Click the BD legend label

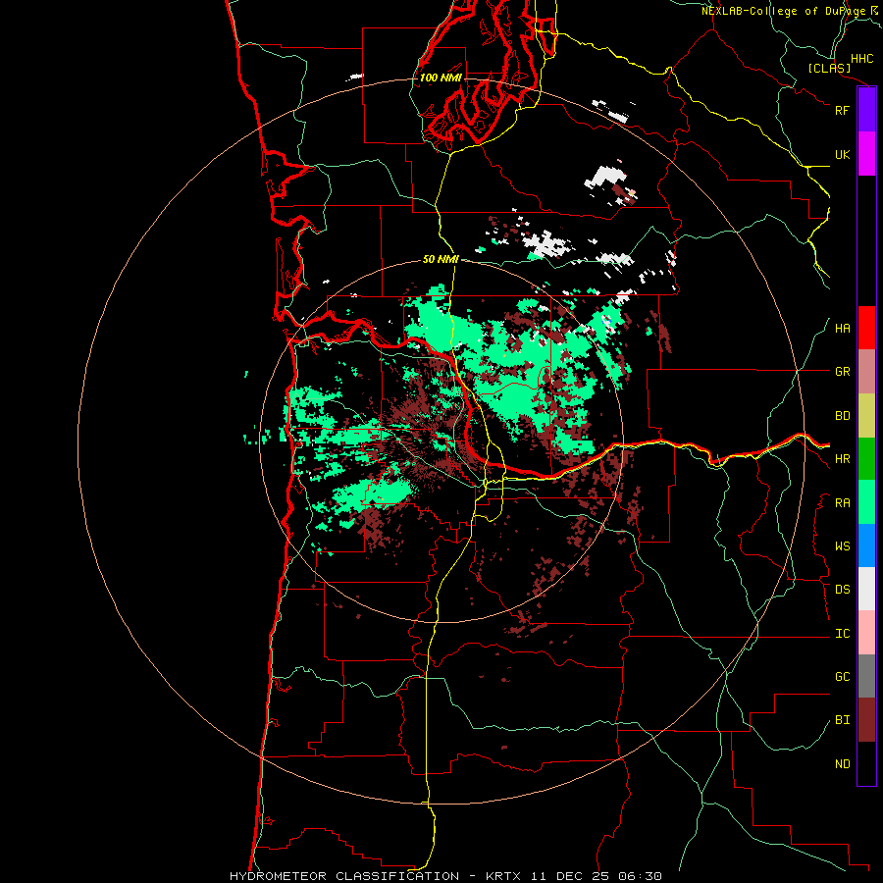[842, 416]
